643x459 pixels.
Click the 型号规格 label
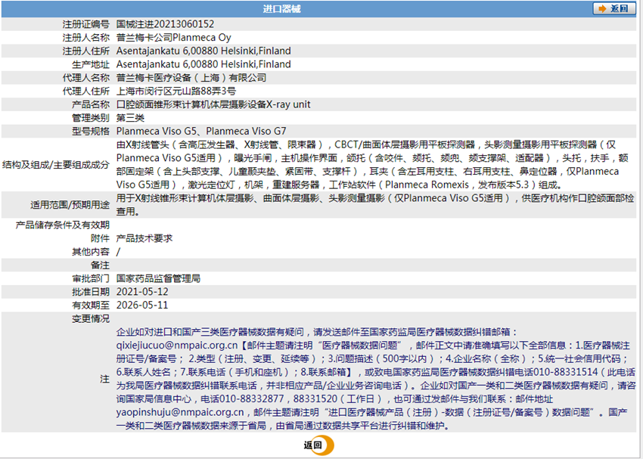(91, 131)
